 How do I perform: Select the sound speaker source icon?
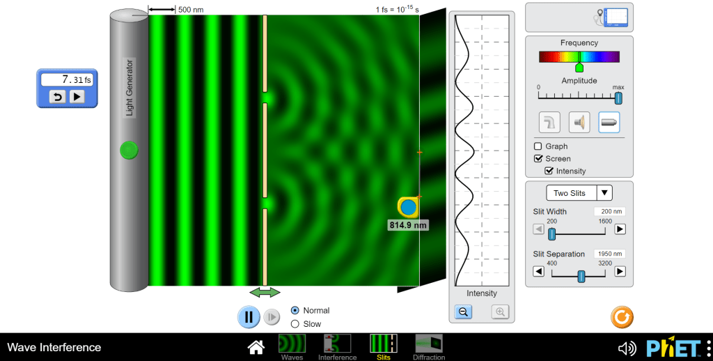(579, 123)
